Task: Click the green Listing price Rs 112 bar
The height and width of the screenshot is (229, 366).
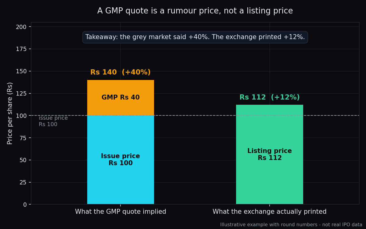Action: pyautogui.click(x=270, y=154)
